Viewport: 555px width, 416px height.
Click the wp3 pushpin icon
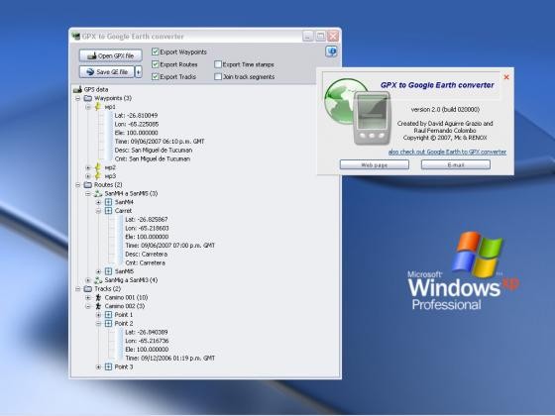click(98, 176)
